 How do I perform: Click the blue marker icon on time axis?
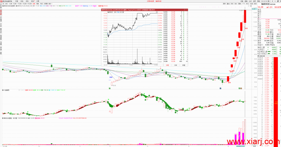[220, 88]
